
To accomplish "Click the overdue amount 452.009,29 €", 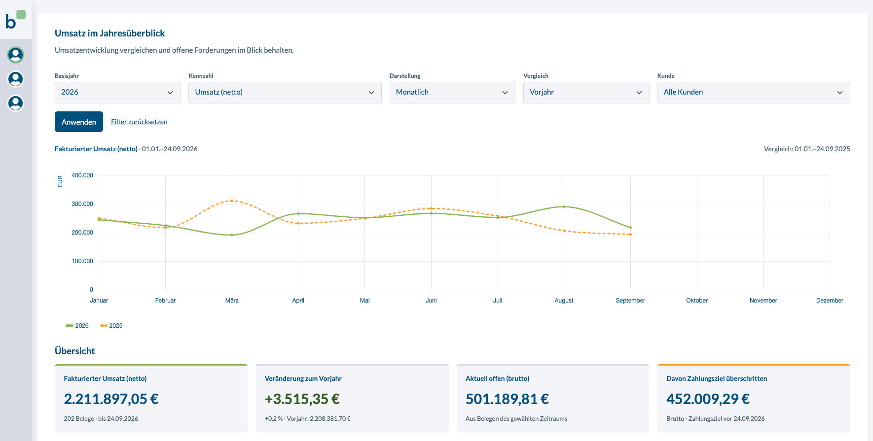I will pos(708,399).
